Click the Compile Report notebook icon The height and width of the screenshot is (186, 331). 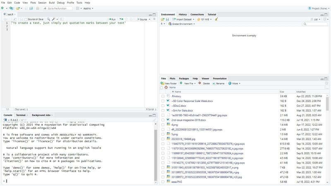click(62, 19)
